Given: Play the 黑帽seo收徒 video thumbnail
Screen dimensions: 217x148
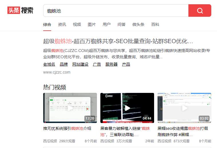Looking at the screenshot, I should [x=184, y=108].
